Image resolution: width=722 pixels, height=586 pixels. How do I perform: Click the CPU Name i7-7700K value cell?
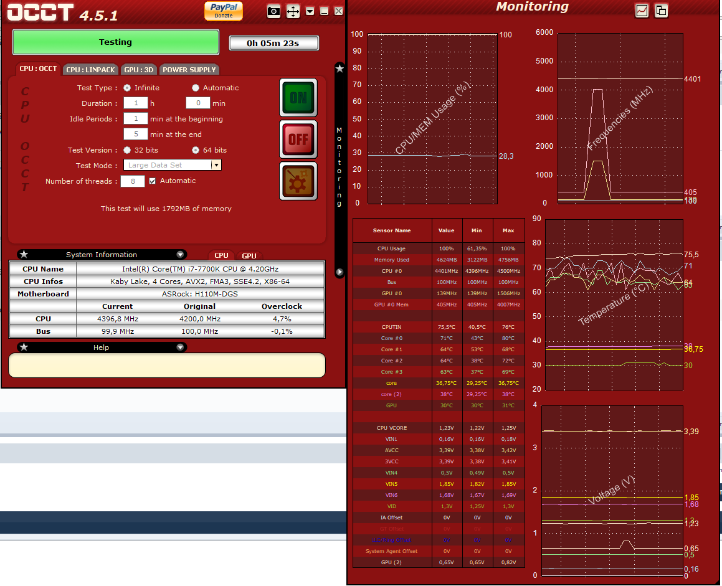pos(200,269)
